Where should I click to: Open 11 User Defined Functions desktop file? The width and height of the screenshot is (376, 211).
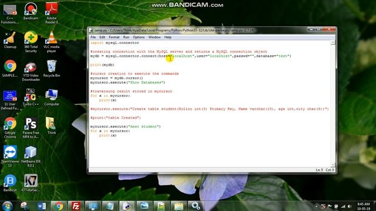pos(10,100)
